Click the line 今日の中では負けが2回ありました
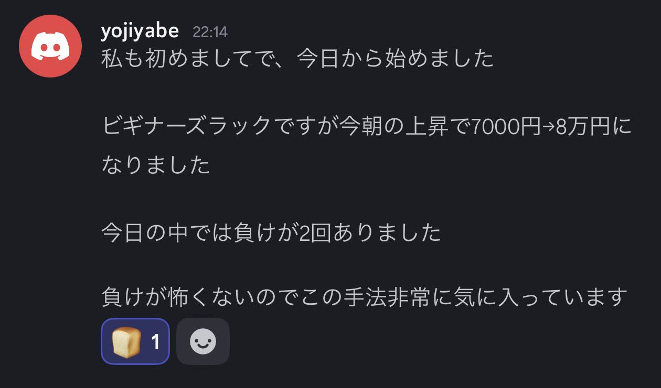 coord(271,233)
